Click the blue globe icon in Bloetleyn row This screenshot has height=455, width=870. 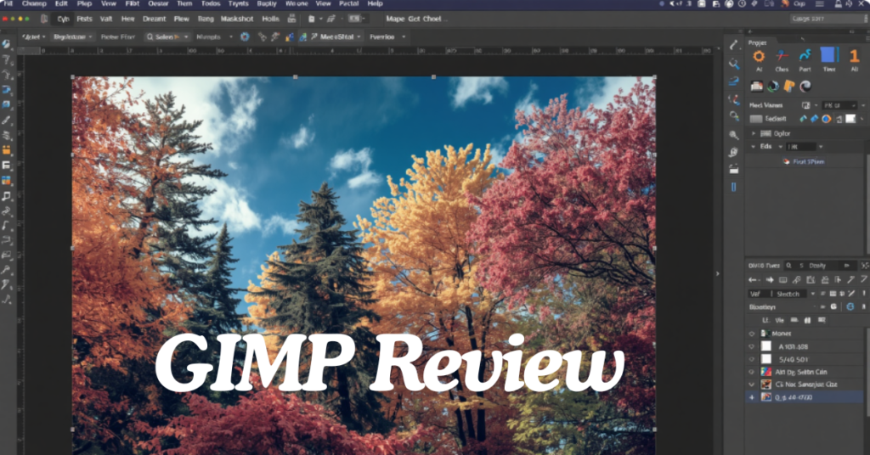point(850,306)
